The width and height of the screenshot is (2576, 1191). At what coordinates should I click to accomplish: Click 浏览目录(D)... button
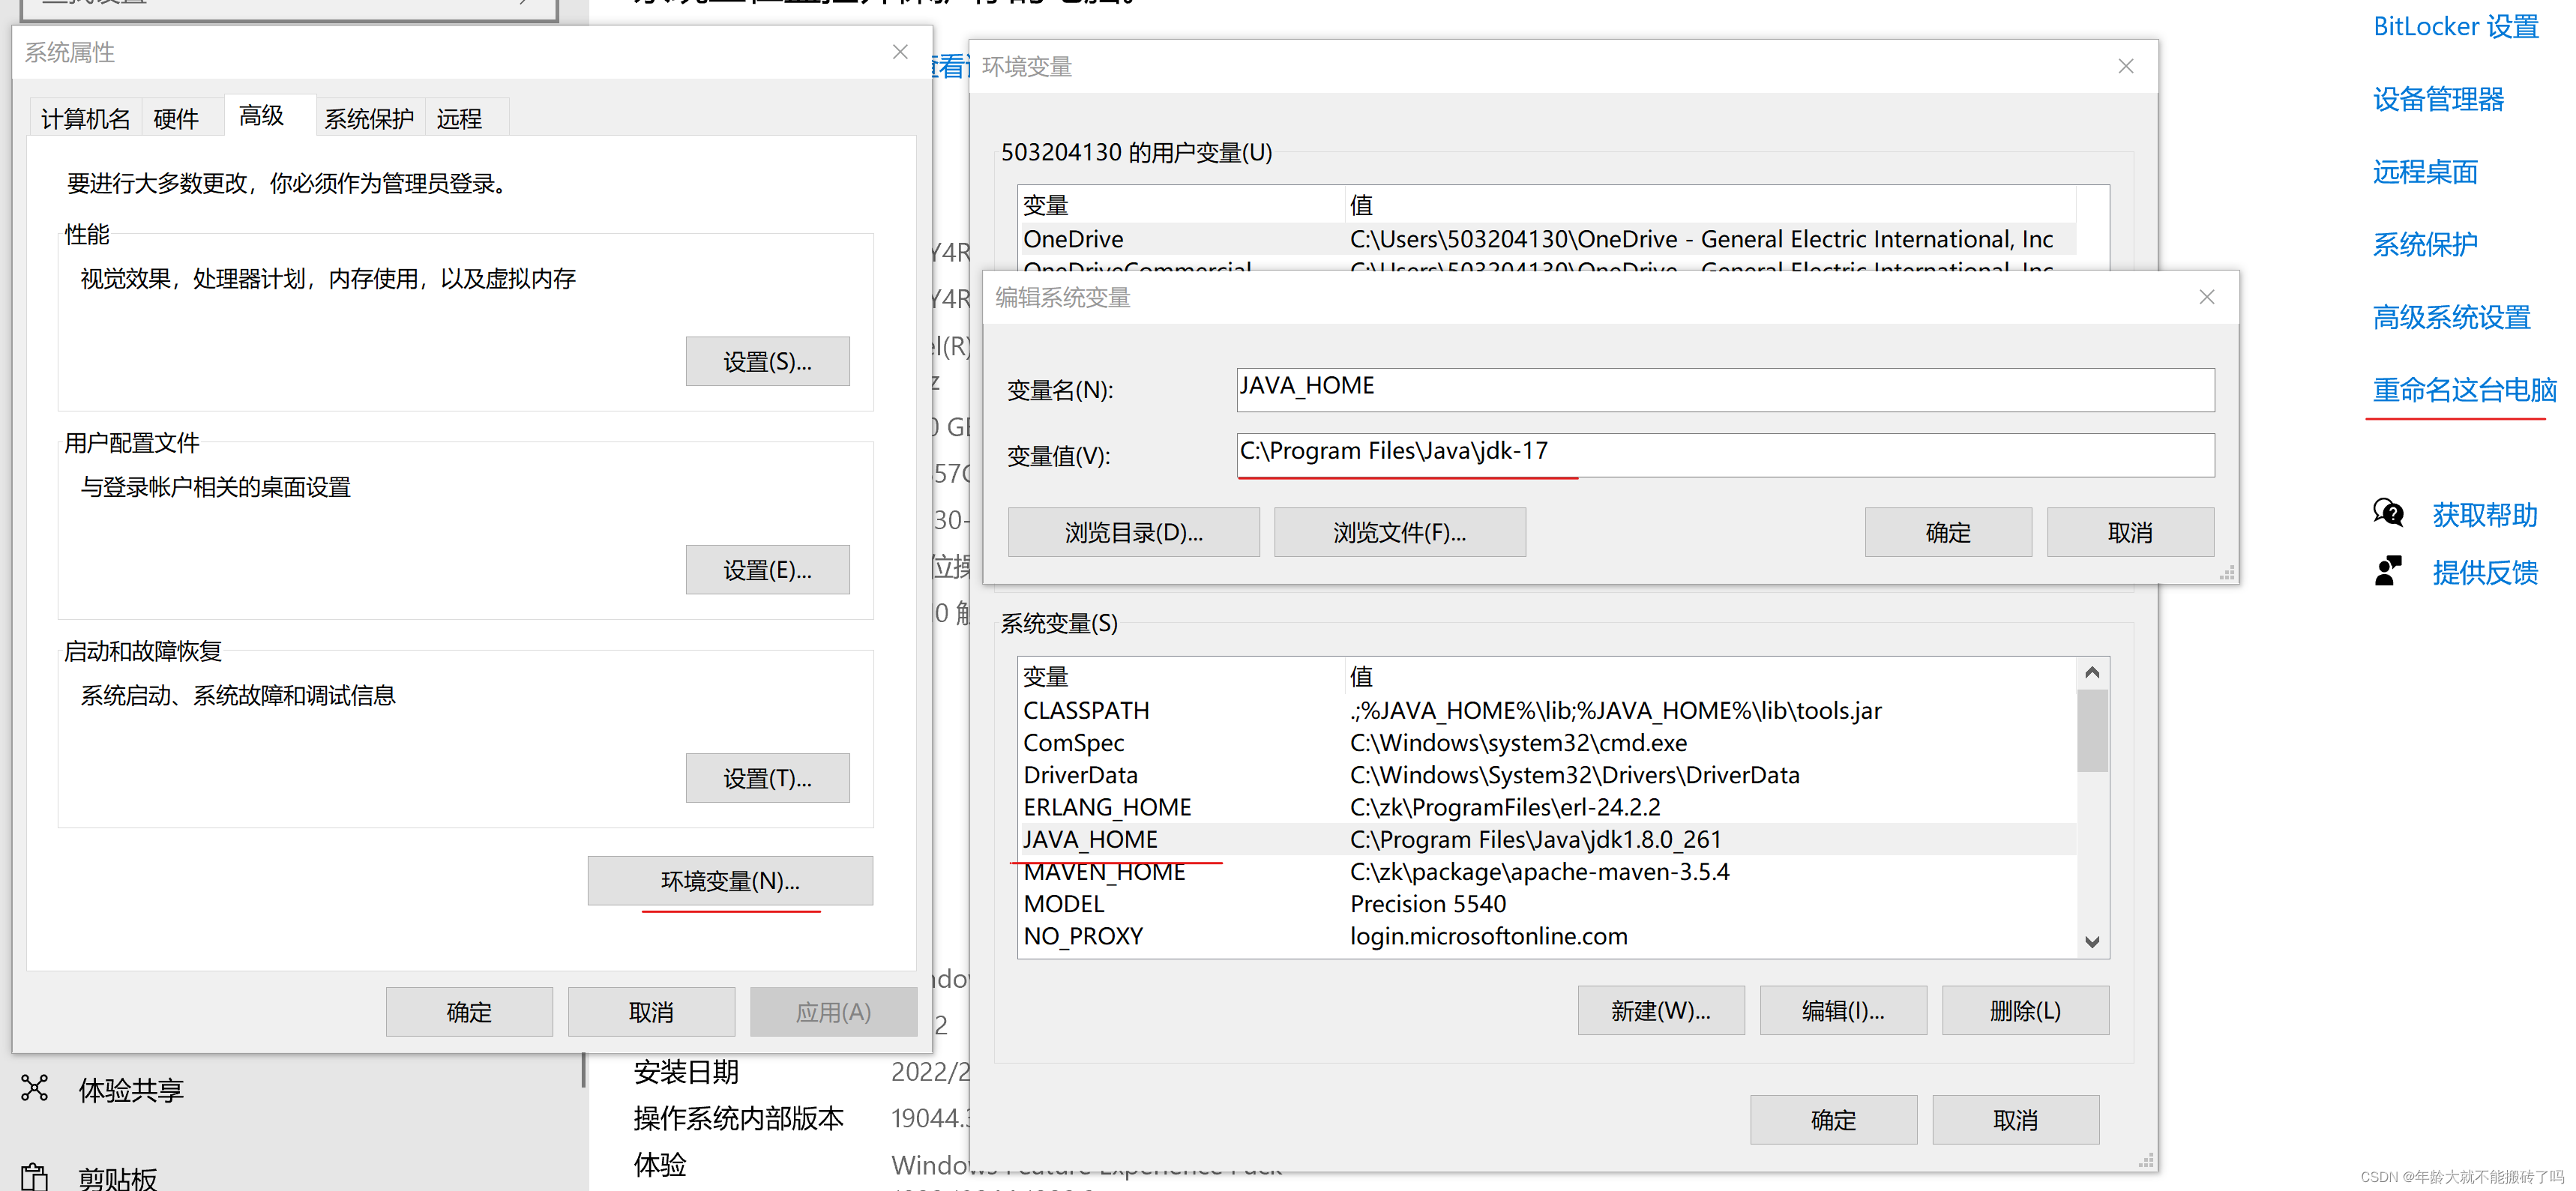(x=1133, y=531)
